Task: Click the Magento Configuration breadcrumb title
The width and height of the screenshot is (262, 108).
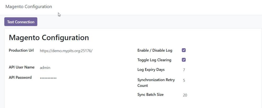Action: (x=29, y=7)
